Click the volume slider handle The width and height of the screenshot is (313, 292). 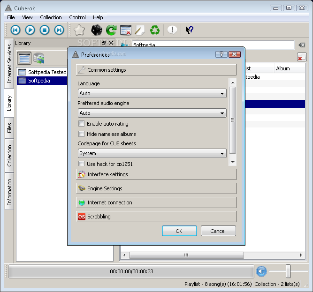pyautogui.click(x=288, y=271)
